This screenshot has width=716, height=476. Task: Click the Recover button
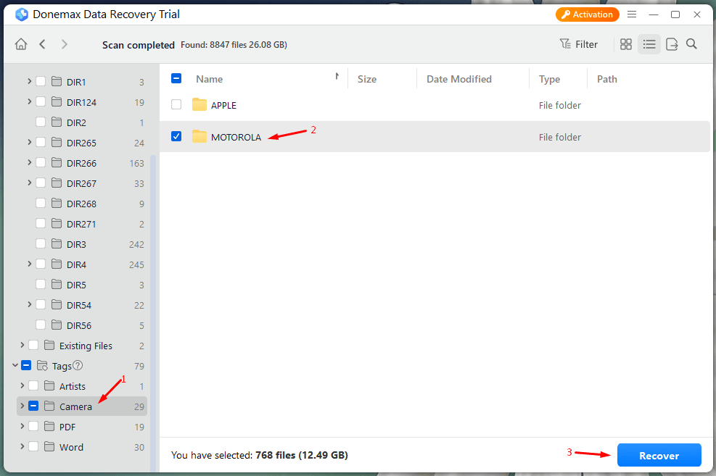[659, 455]
